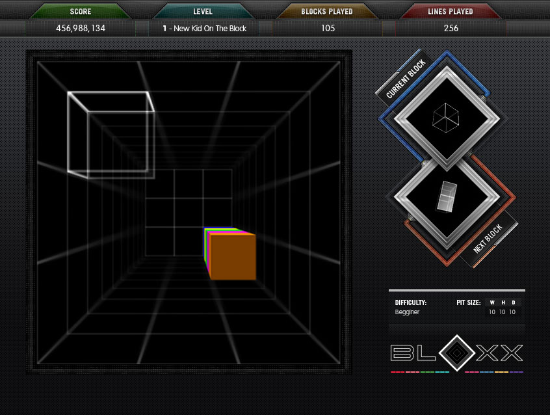The width and height of the screenshot is (550, 415).
Task: Click the next block preview icon
Action: [x=445, y=196]
